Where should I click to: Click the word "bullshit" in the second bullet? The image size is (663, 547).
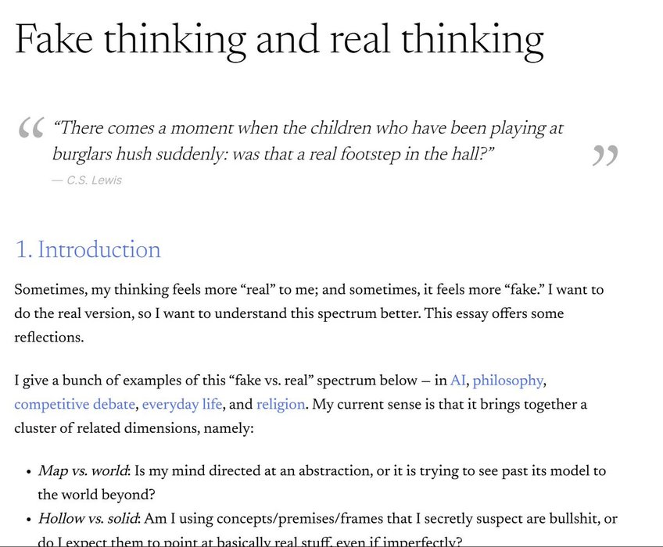[575, 519]
